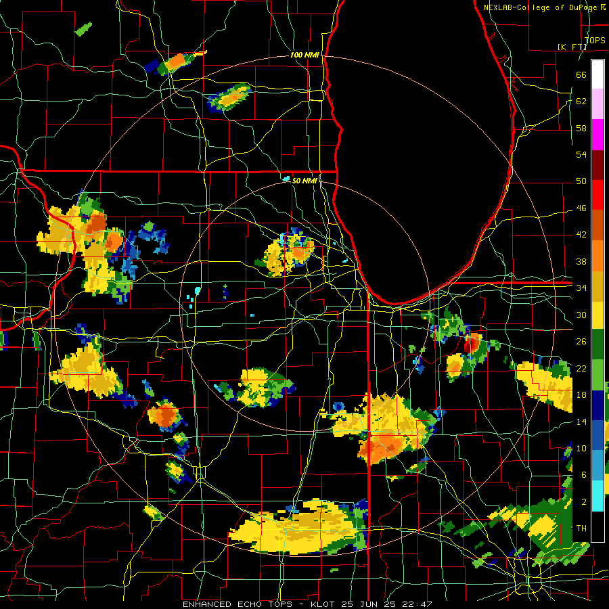Select the dark orange legend swatch
This screenshot has width=609, height=609.
[x=597, y=225]
